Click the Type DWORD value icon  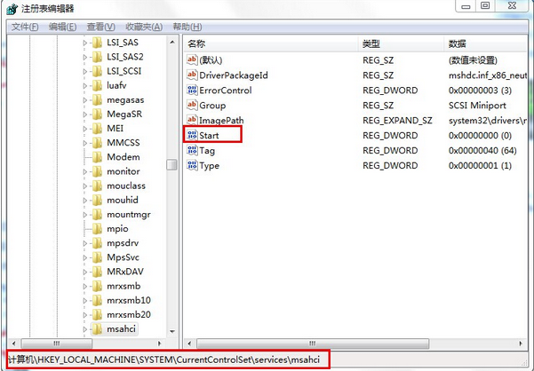click(x=191, y=166)
